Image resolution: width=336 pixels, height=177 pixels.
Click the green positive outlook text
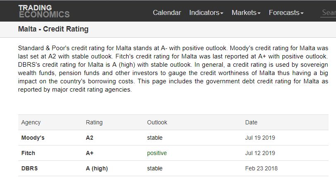[157, 153]
